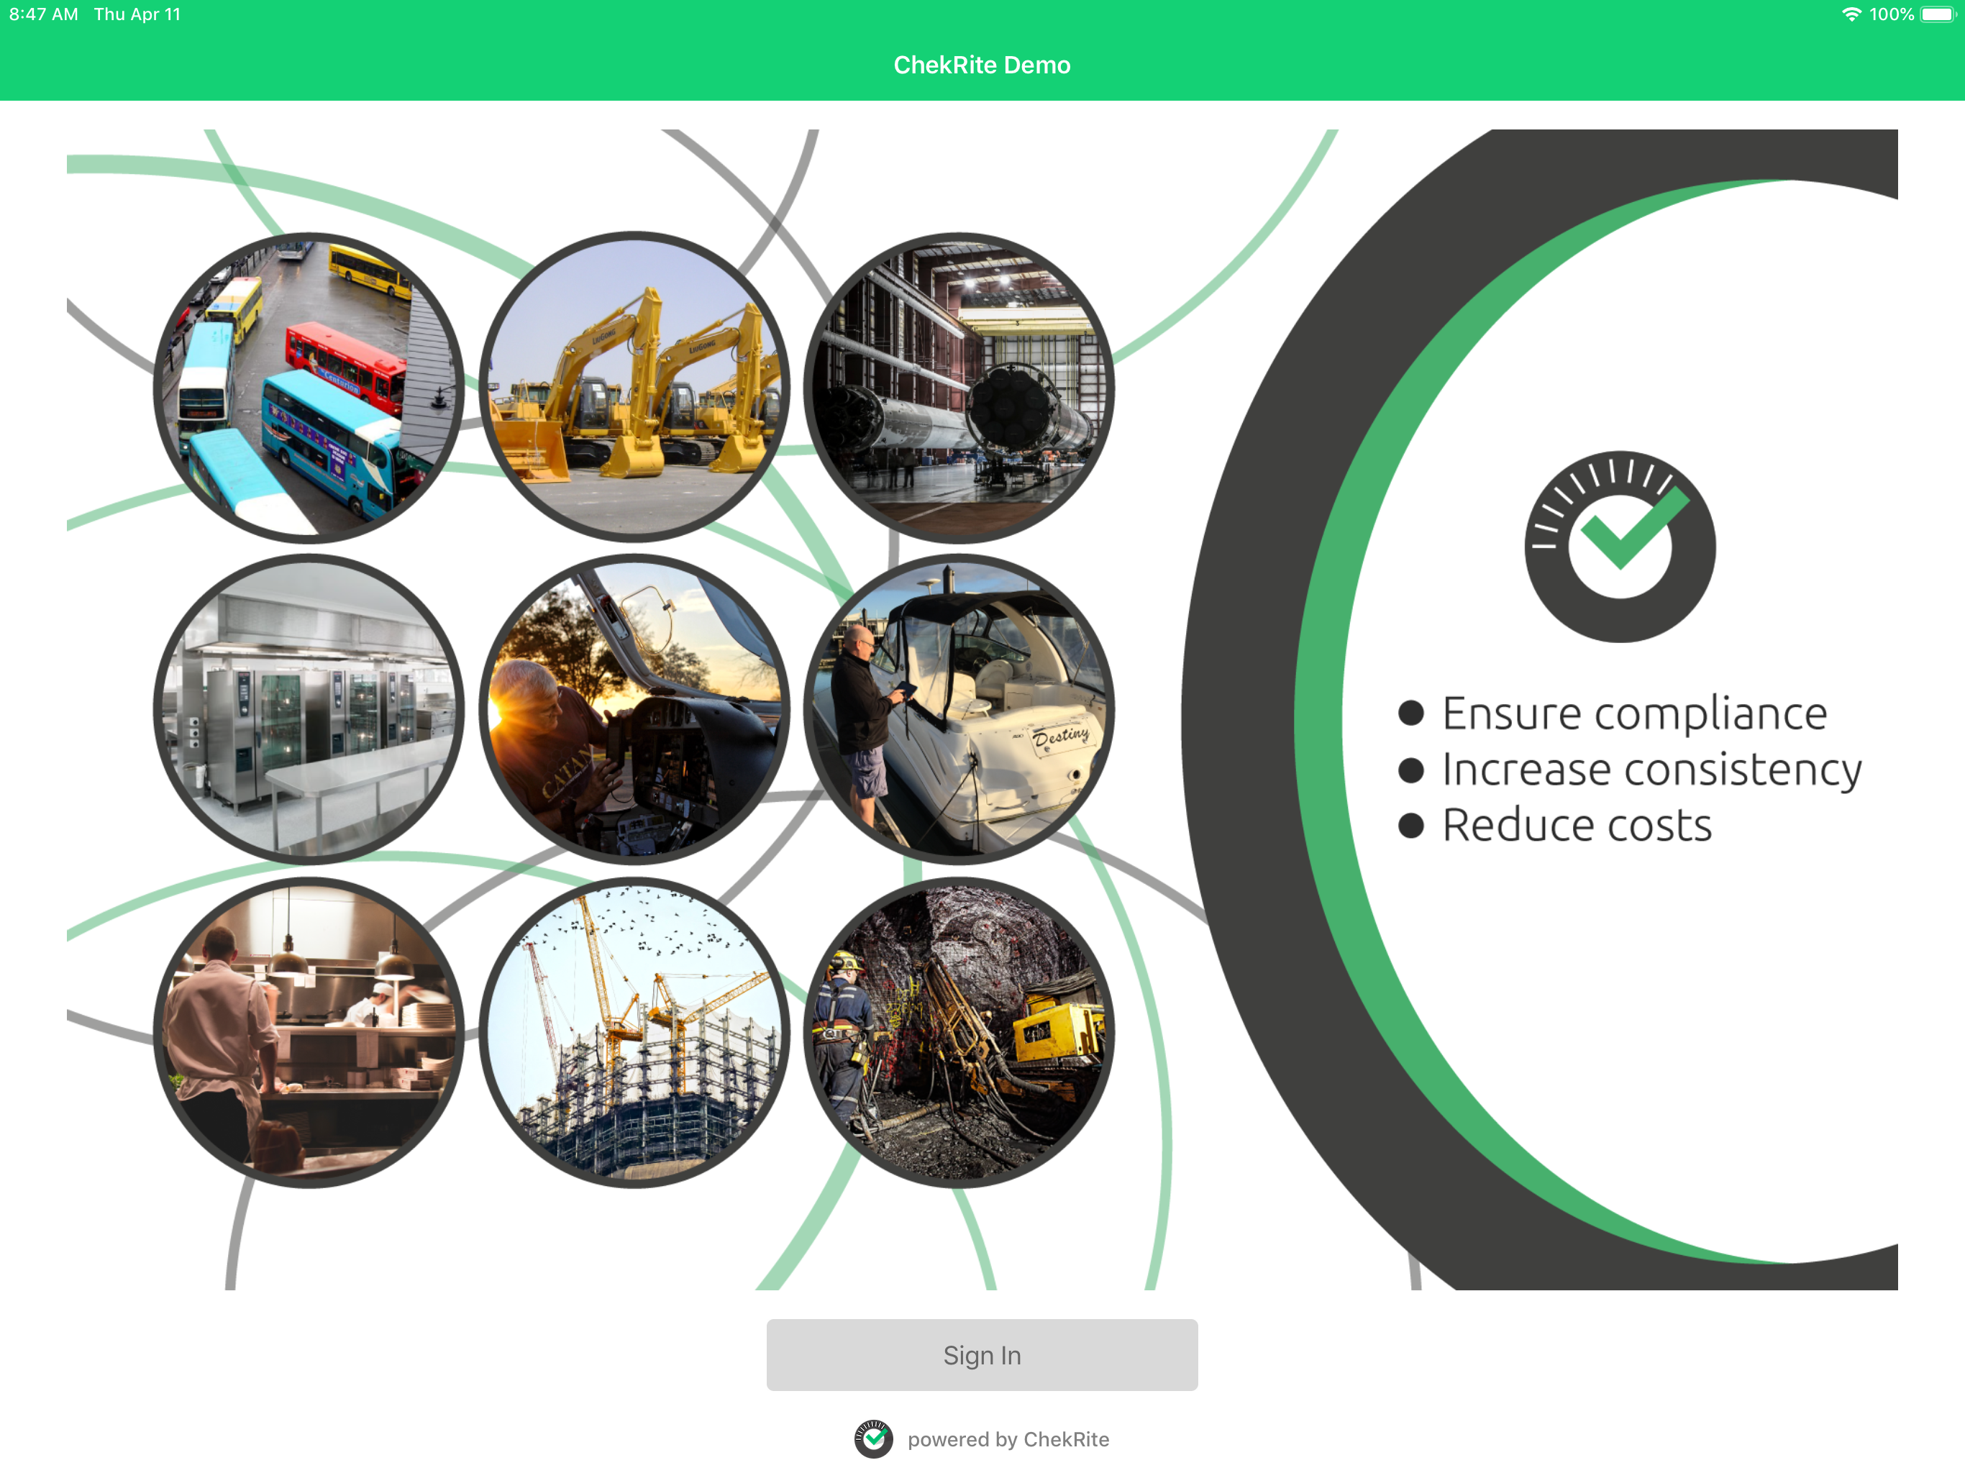This screenshot has width=1965, height=1473.
Task: Tap the underground mining drill photo
Action: (959, 1032)
